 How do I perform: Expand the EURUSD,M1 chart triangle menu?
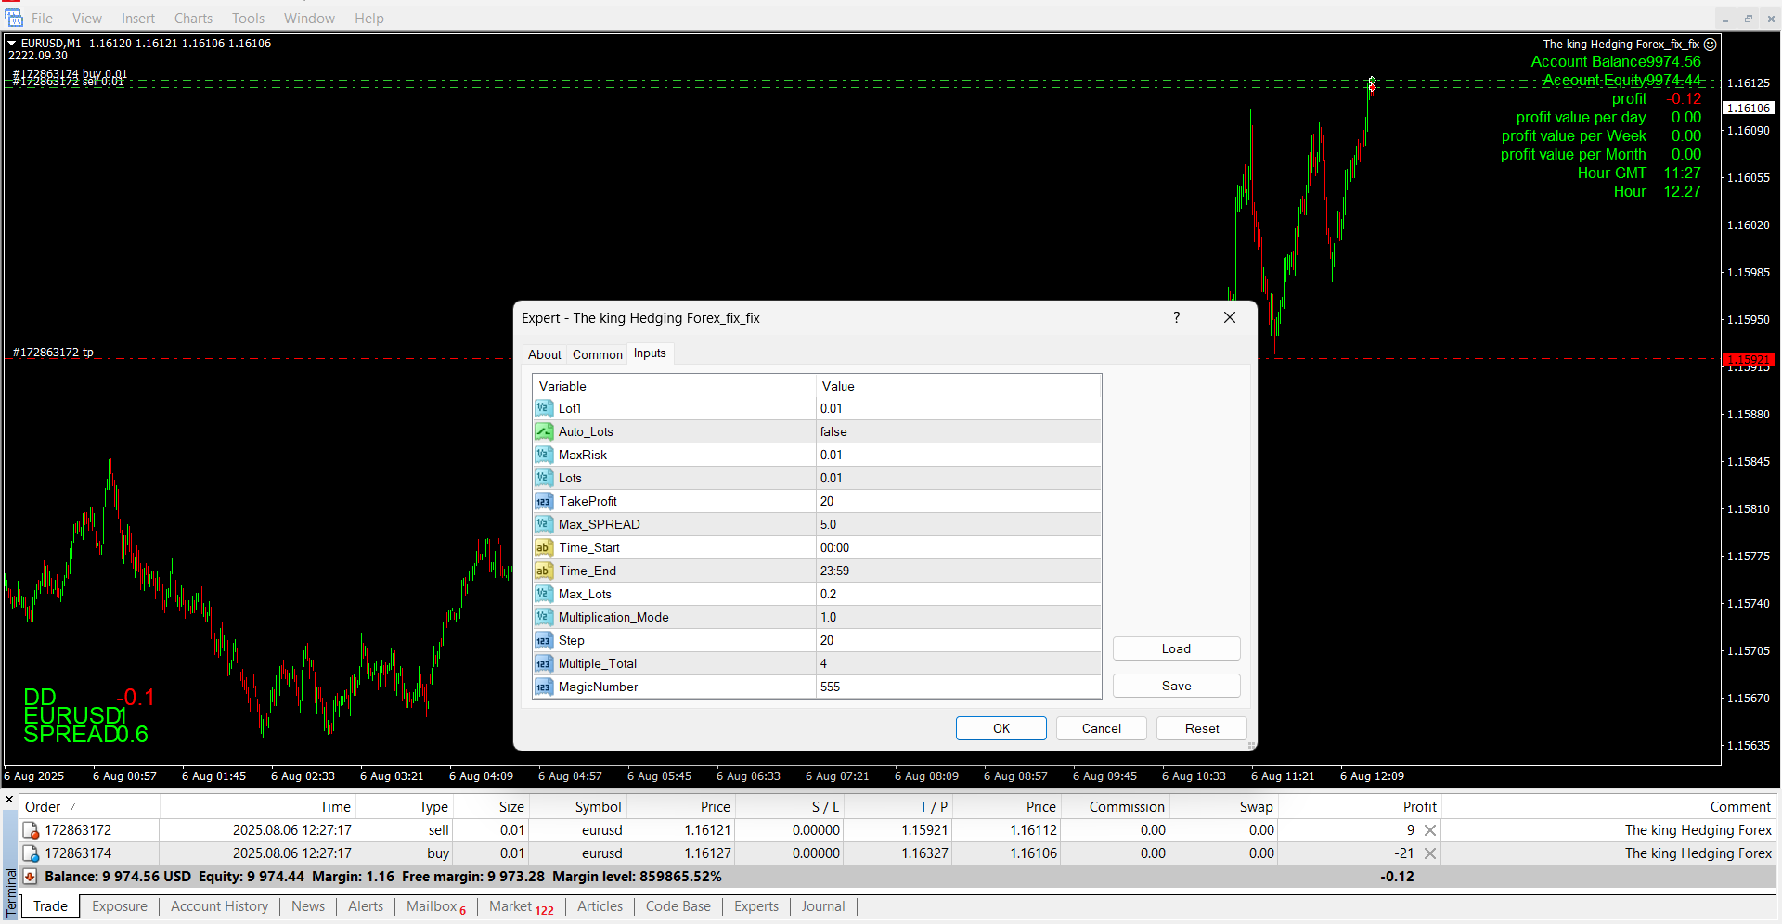point(12,43)
